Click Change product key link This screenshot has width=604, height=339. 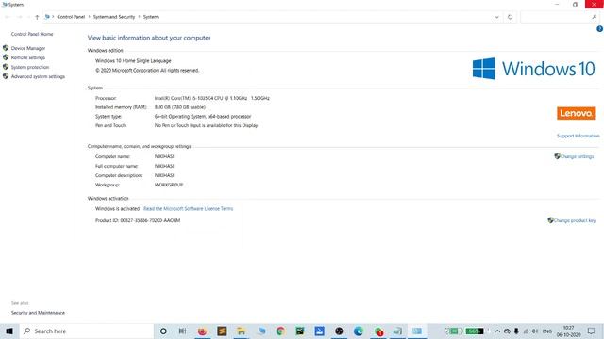(x=575, y=220)
